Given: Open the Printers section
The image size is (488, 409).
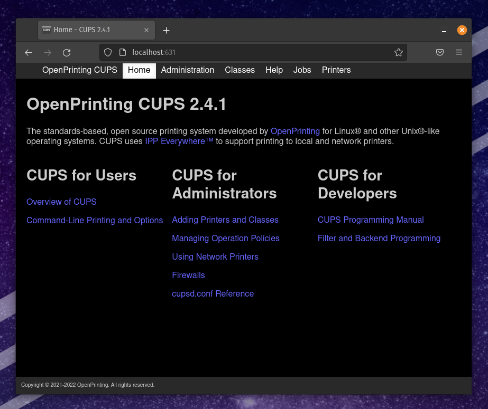Looking at the screenshot, I should 336,70.
